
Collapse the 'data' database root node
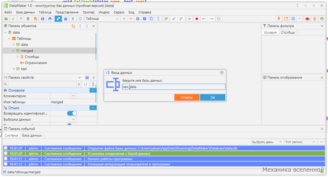5,33
